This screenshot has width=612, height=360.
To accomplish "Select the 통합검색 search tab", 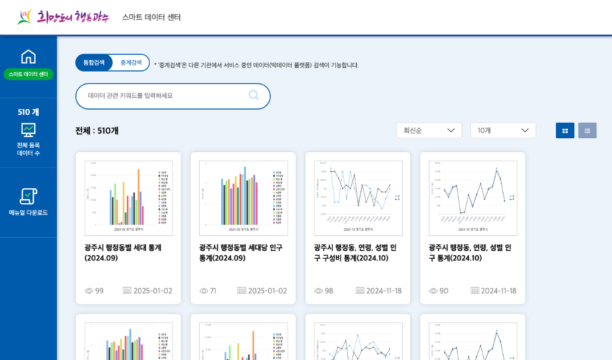I will (x=93, y=62).
